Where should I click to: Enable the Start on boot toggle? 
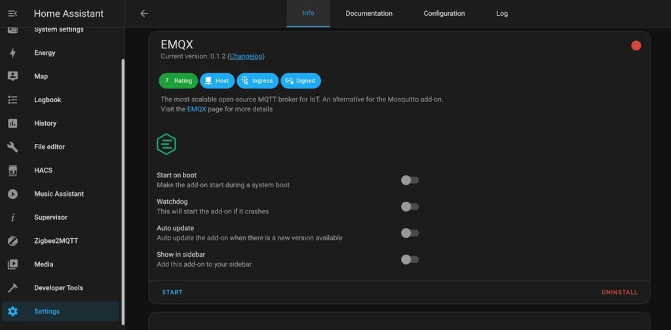point(410,181)
